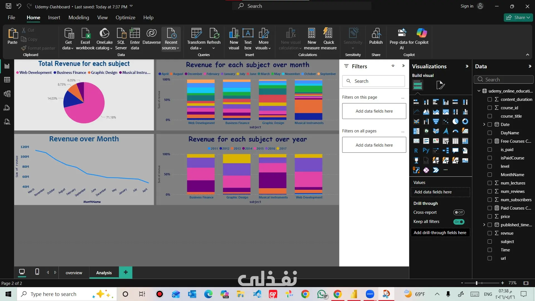
Task: Toggle the Filters pane eye visibility icon
Action: [393, 66]
